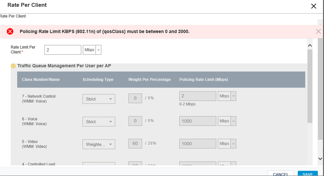This screenshot has width=324, height=176.
Task: Click Voice weight percentage field
Action: point(135,121)
